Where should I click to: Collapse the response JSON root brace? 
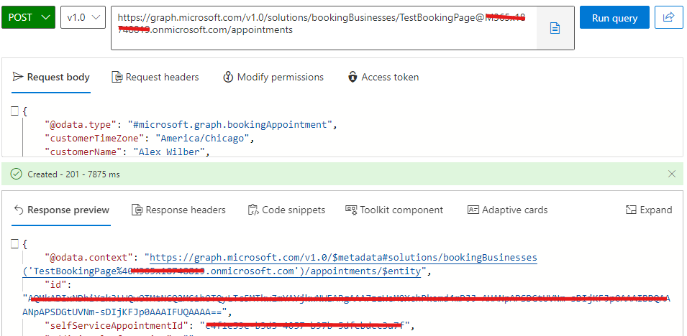tap(14, 244)
